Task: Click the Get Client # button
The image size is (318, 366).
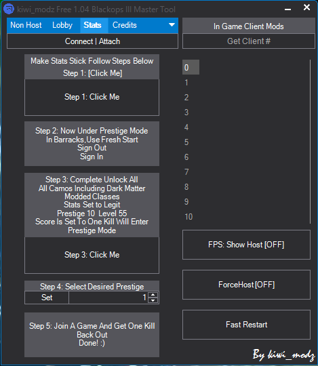Action: tap(249, 41)
